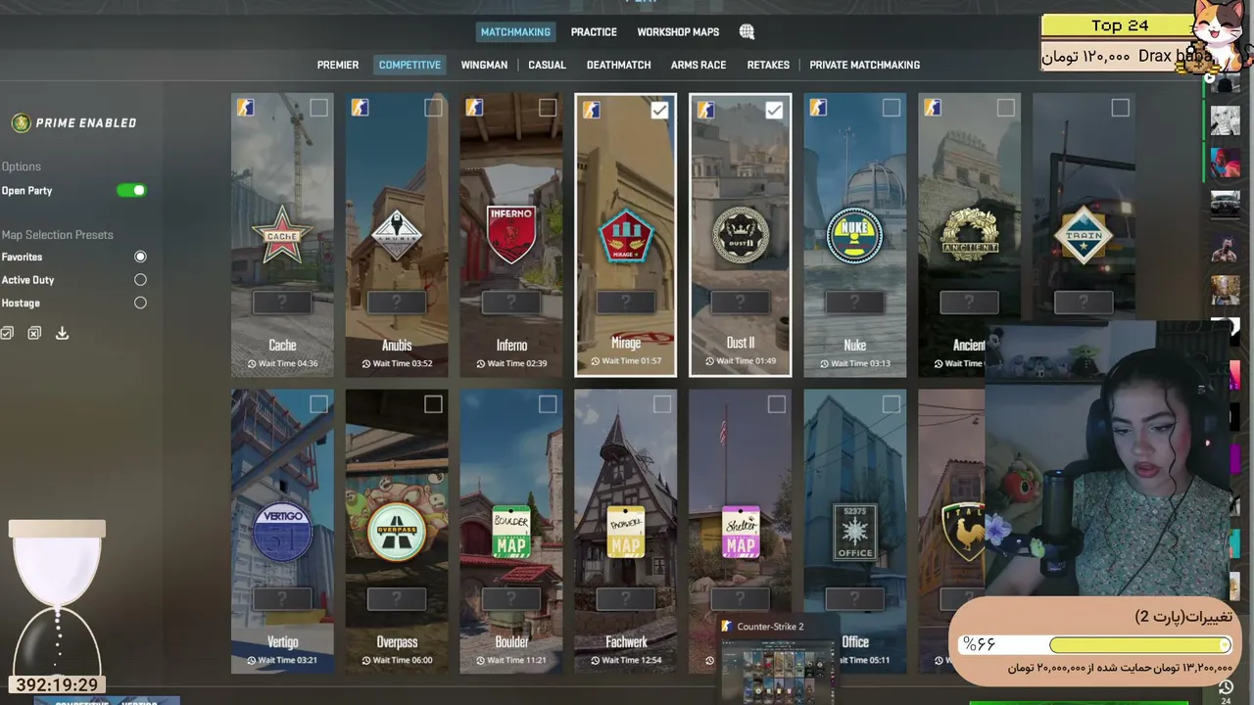The image size is (1254, 705).
Task: Select the Casual game mode
Action: point(547,65)
